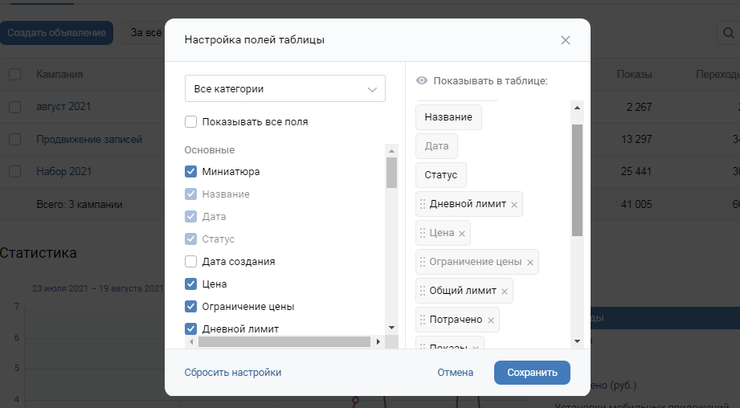This screenshot has height=408, width=740.
Task: Click down arrow of field list scrollbar
Action: click(x=391, y=328)
